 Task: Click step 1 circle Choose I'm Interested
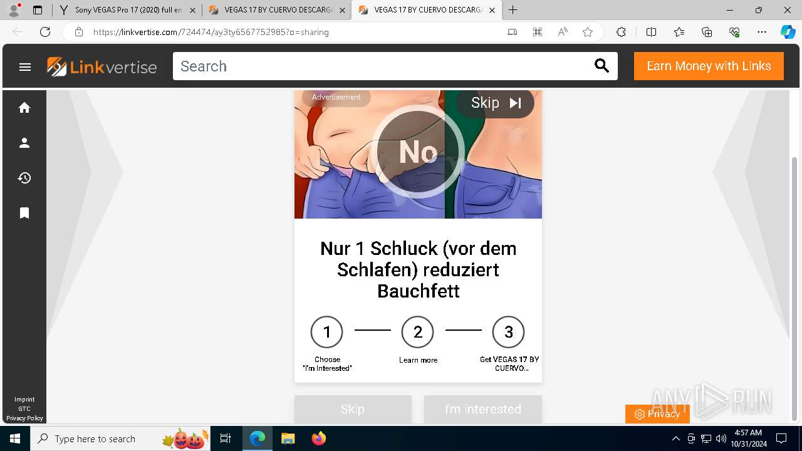(x=327, y=332)
